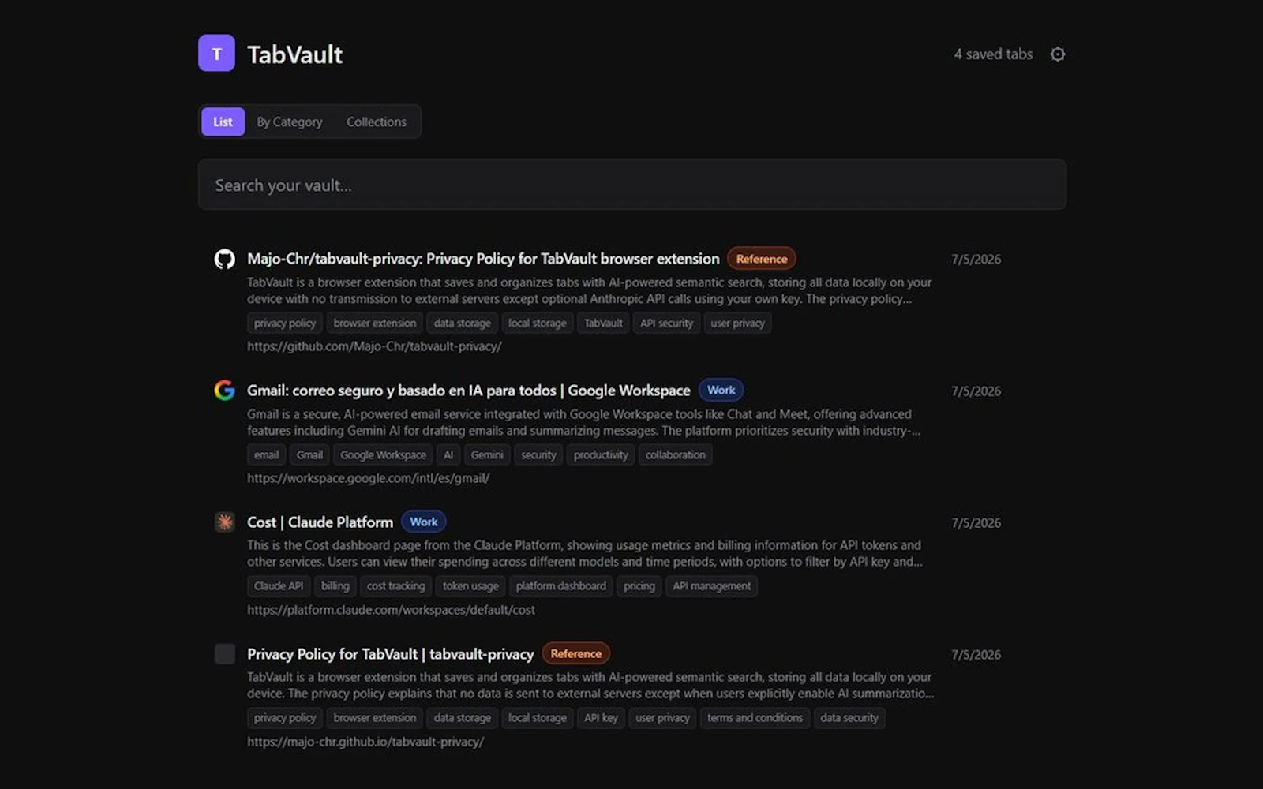Image resolution: width=1263 pixels, height=789 pixels.
Task: Select the billing tag
Action: point(335,586)
